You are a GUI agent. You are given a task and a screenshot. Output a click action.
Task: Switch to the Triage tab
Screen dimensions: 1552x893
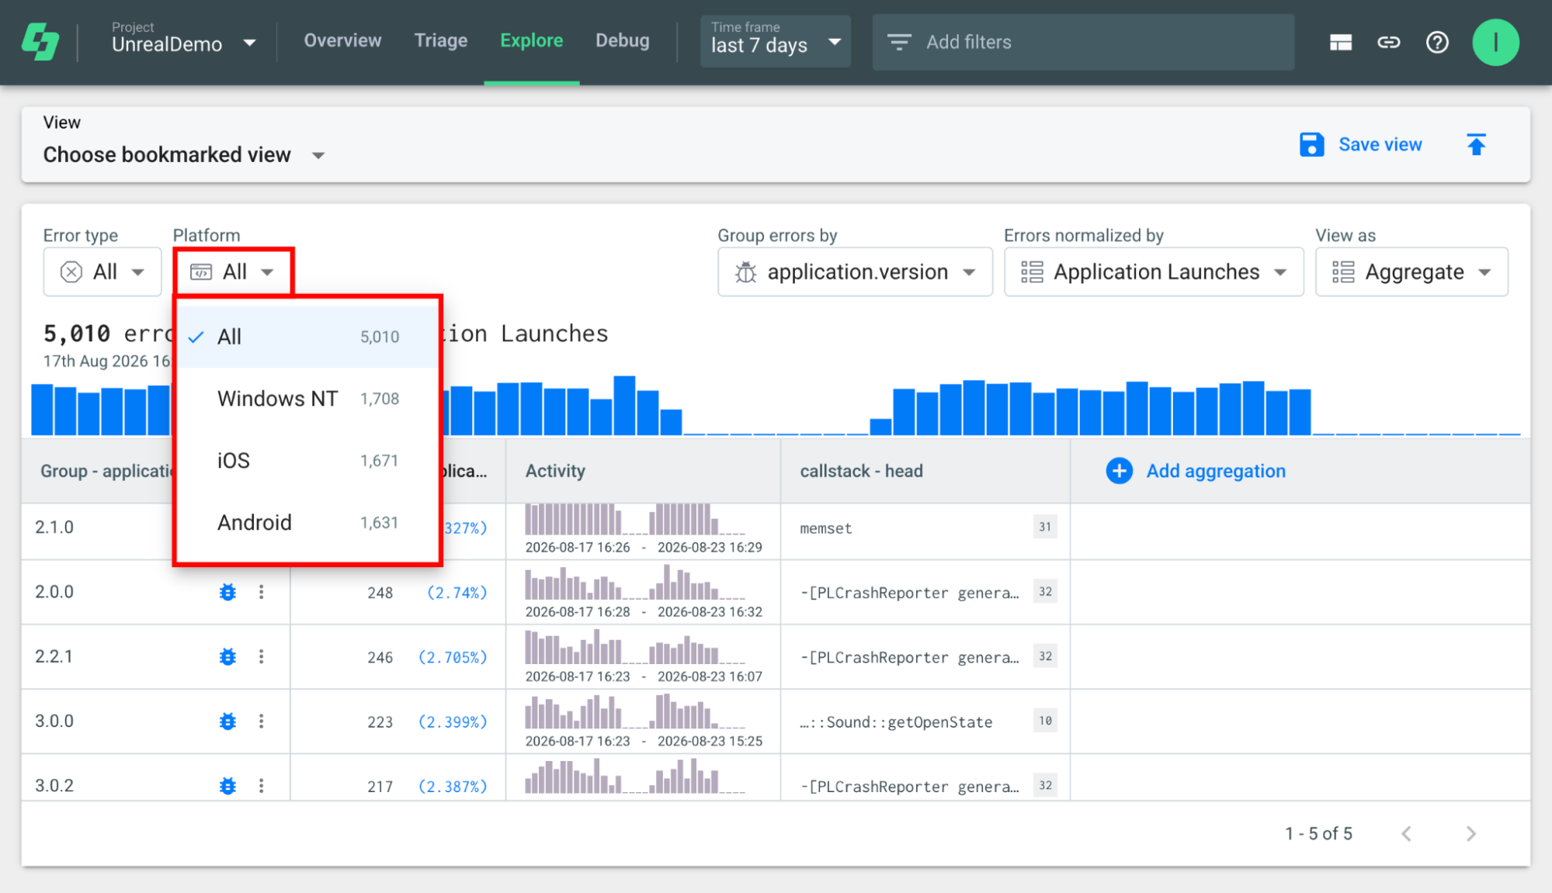click(x=441, y=41)
